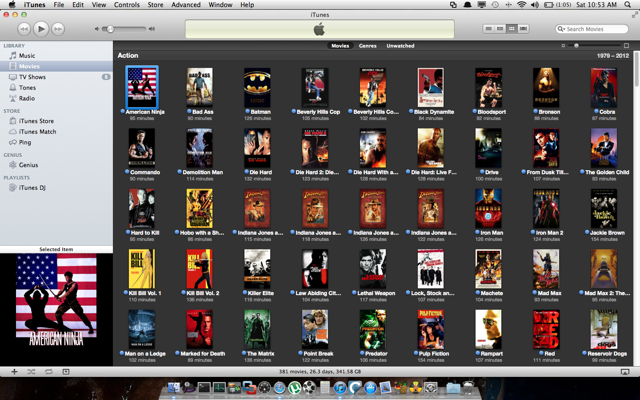Open Trash in the Dock
The height and width of the screenshot is (400, 640).
pyautogui.click(x=468, y=388)
